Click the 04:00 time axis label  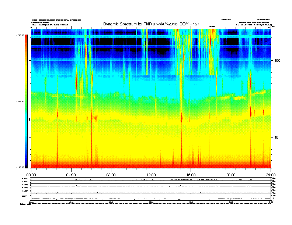(x=71, y=175)
